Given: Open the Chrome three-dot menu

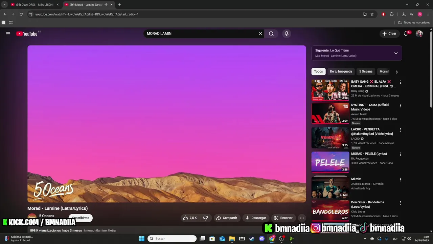Looking at the screenshot, I should tap(428, 14).
